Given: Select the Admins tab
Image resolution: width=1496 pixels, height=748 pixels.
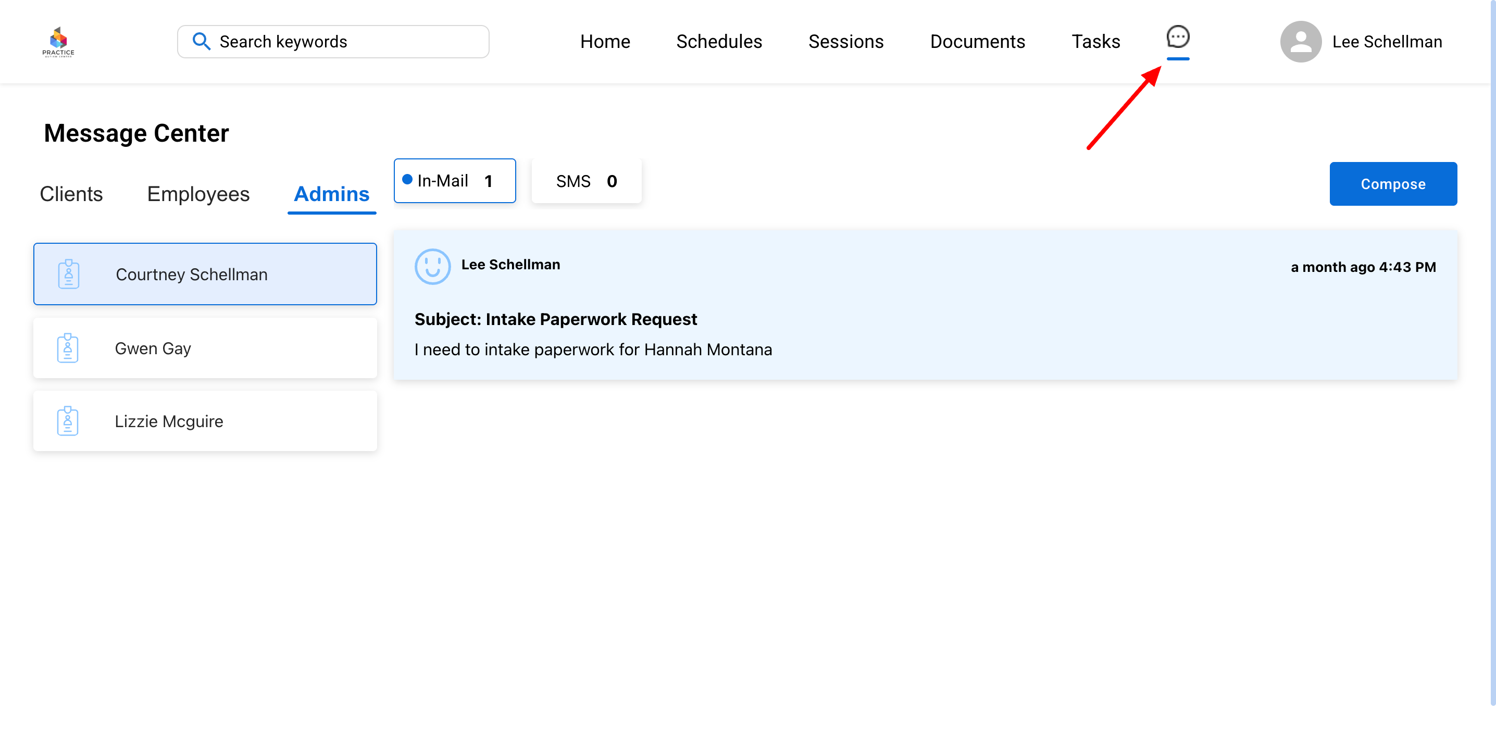Looking at the screenshot, I should 332,194.
